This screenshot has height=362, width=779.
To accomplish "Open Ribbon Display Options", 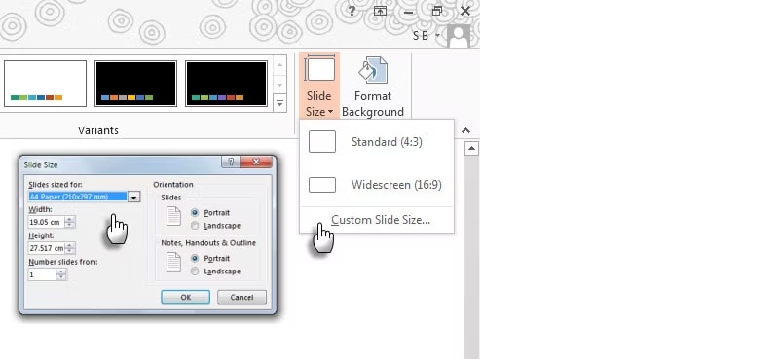I will coord(380,11).
